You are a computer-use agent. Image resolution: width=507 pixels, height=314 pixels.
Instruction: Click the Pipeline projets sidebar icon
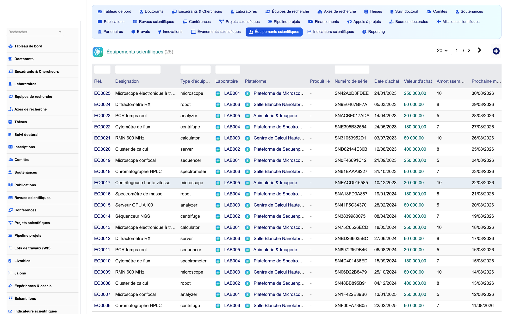[x=10, y=235]
